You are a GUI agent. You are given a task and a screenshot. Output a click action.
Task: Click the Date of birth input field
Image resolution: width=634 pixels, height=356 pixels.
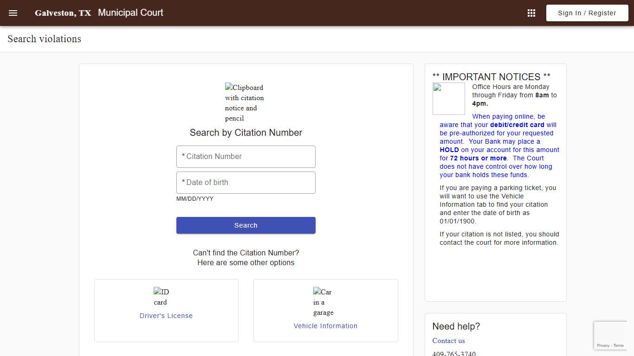[x=246, y=182]
